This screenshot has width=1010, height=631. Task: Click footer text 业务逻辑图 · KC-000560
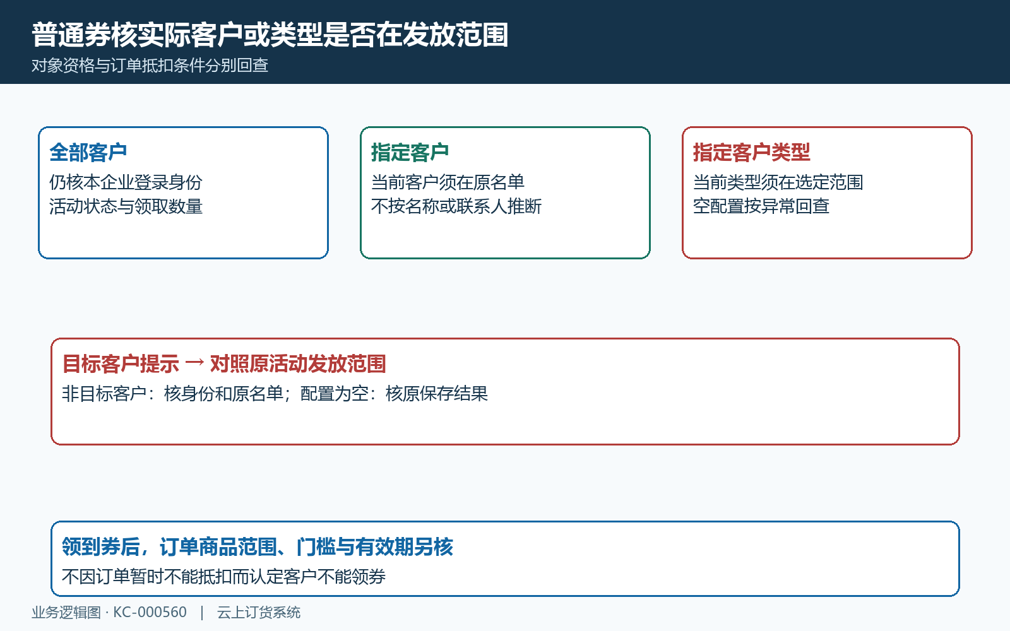tap(109, 612)
